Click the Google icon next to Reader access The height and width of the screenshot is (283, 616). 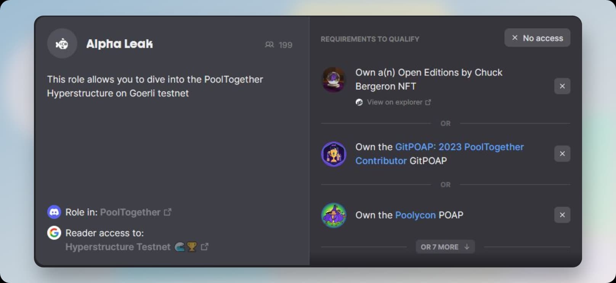[54, 233]
